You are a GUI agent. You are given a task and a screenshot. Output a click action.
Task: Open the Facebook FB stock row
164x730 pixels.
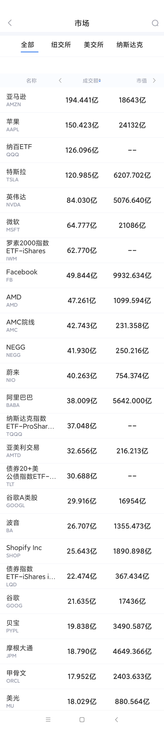pos(82,275)
